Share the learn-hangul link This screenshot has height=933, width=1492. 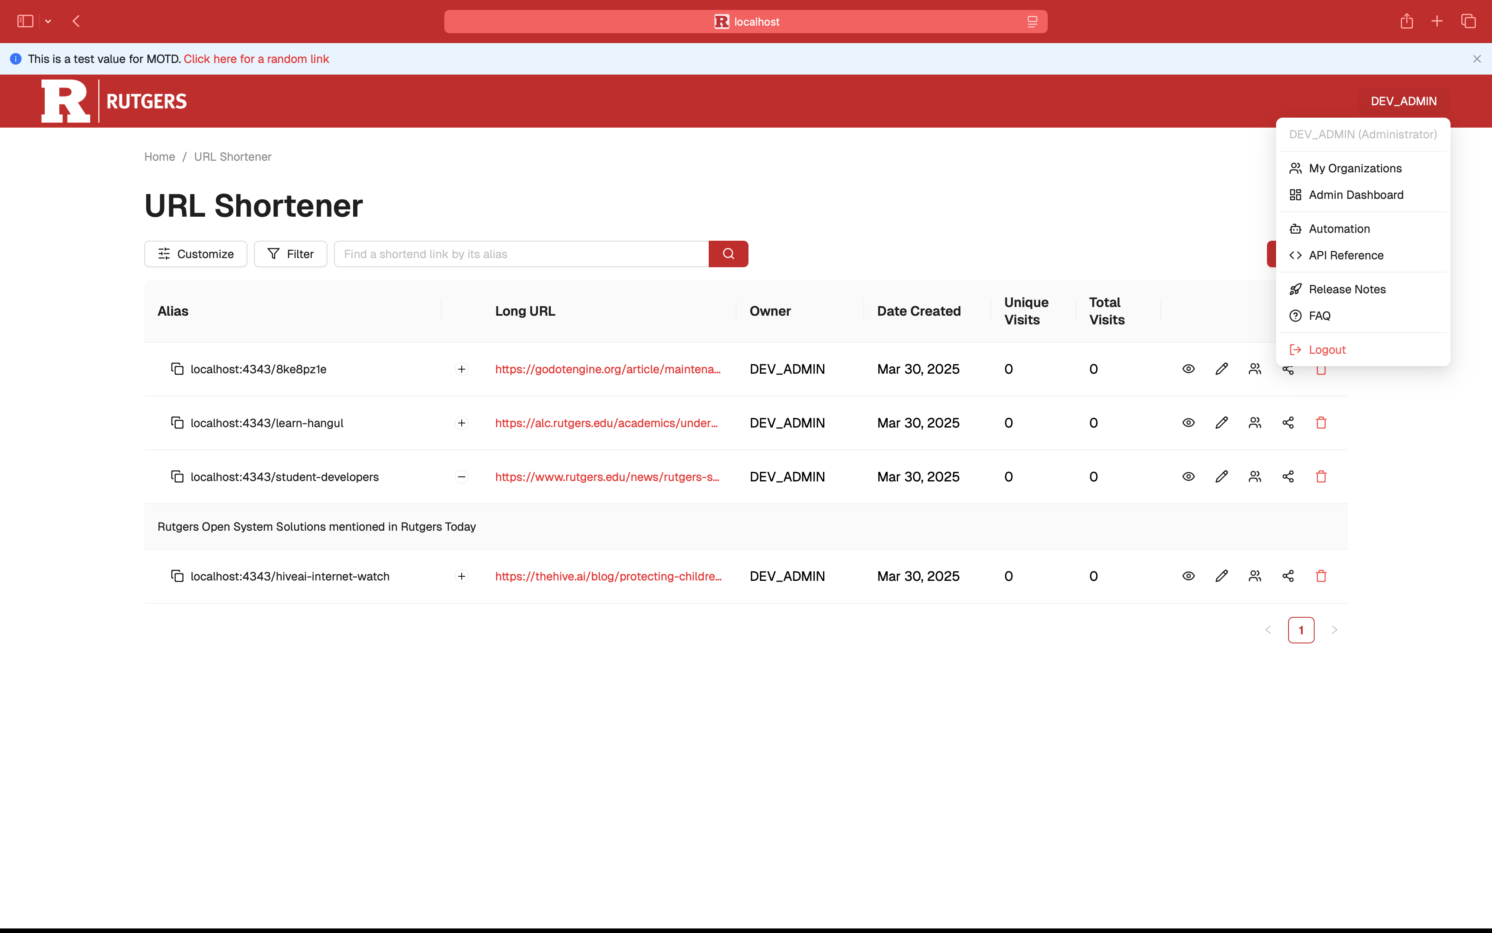(1288, 423)
